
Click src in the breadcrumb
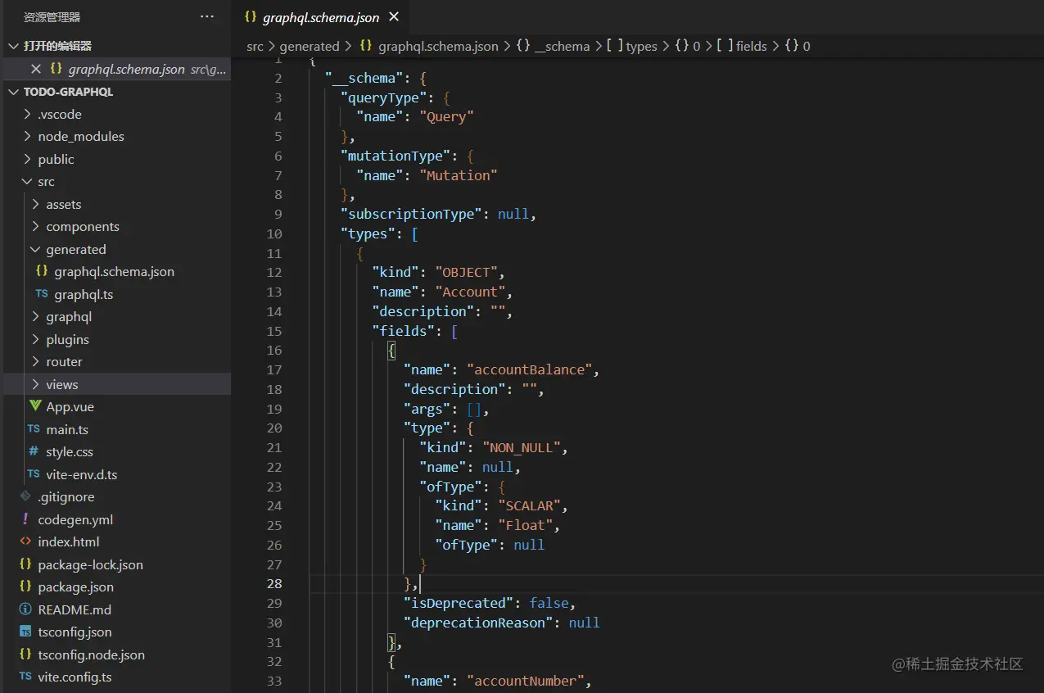pos(255,47)
